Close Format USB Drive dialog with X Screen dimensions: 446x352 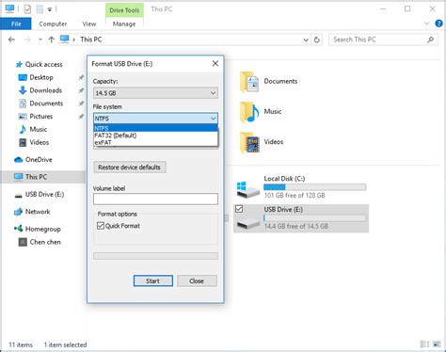click(215, 63)
